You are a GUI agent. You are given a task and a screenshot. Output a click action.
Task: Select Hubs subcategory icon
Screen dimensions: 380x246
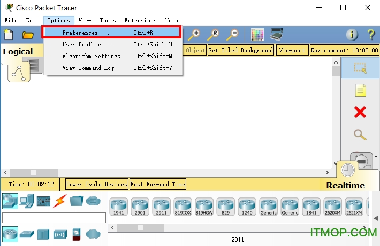(43, 234)
